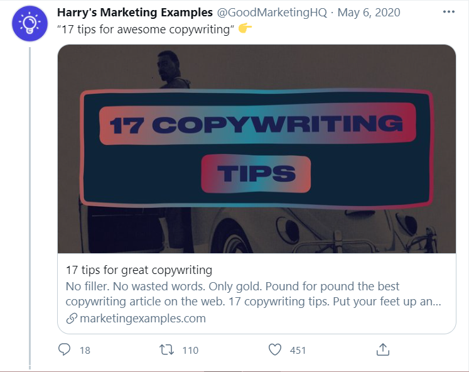The image size is (469, 372).
Task: Click the vertical thread line below avatar
Action: (30, 208)
